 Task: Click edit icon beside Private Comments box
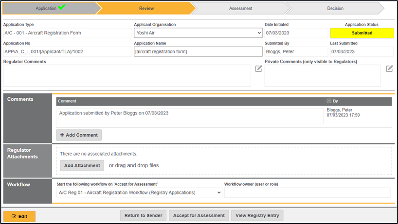(389, 69)
